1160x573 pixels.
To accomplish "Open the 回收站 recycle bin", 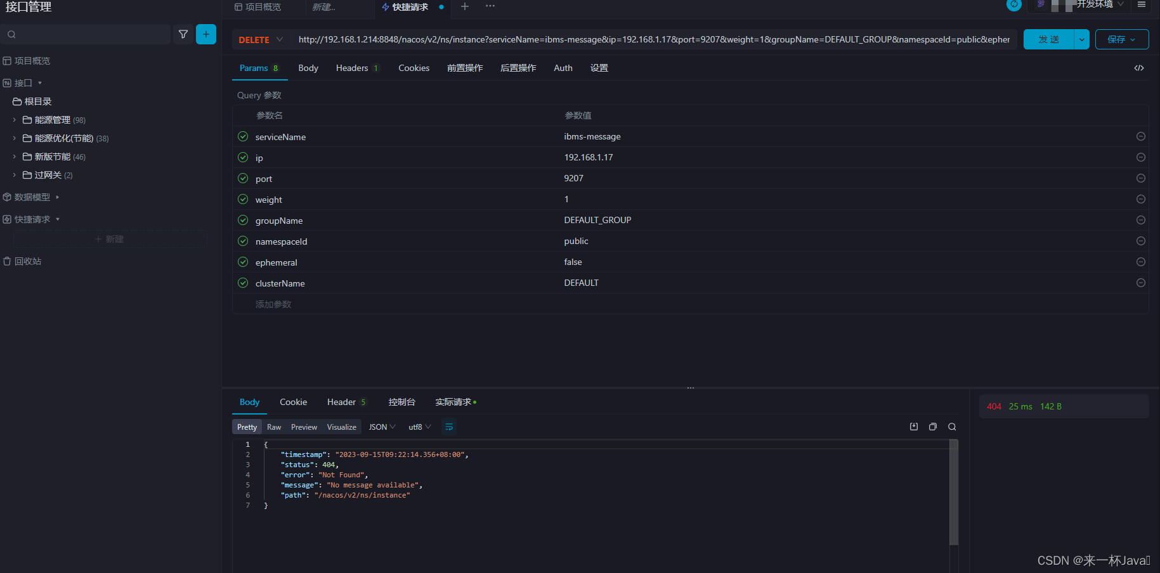I will pos(23,261).
